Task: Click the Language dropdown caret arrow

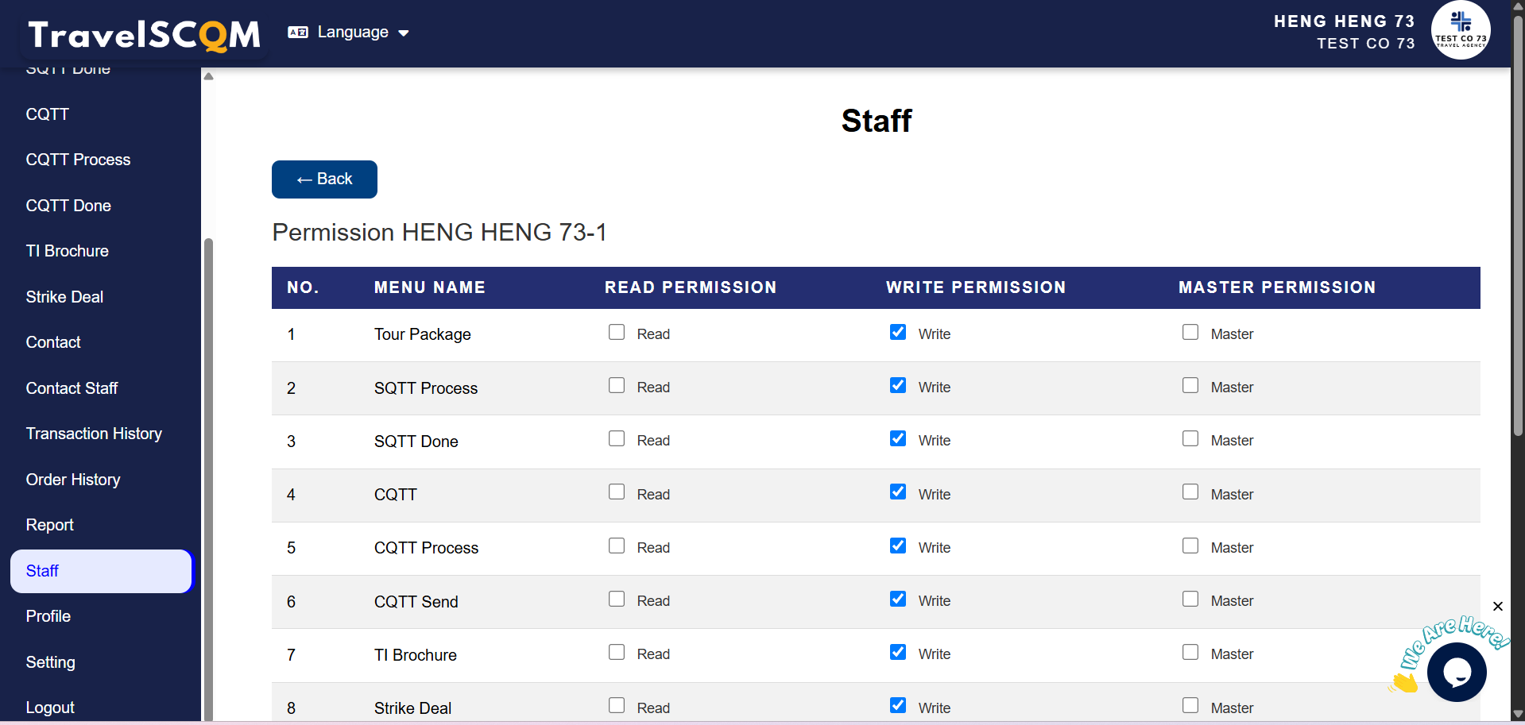Action: [404, 33]
